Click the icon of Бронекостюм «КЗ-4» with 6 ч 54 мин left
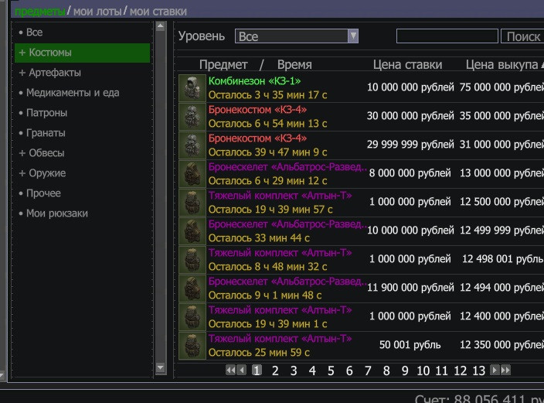Image resolution: width=544 pixels, height=403 pixels. (192, 117)
